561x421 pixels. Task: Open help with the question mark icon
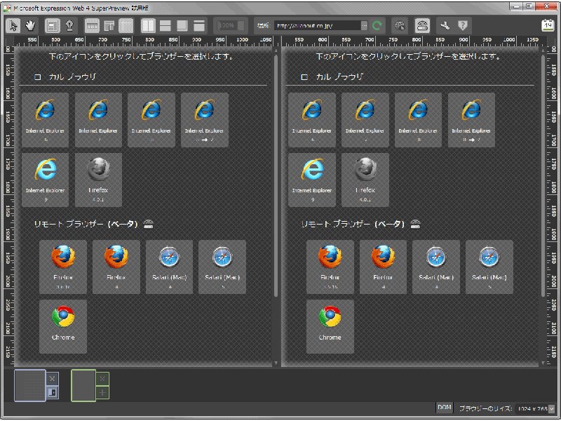pos(463,25)
